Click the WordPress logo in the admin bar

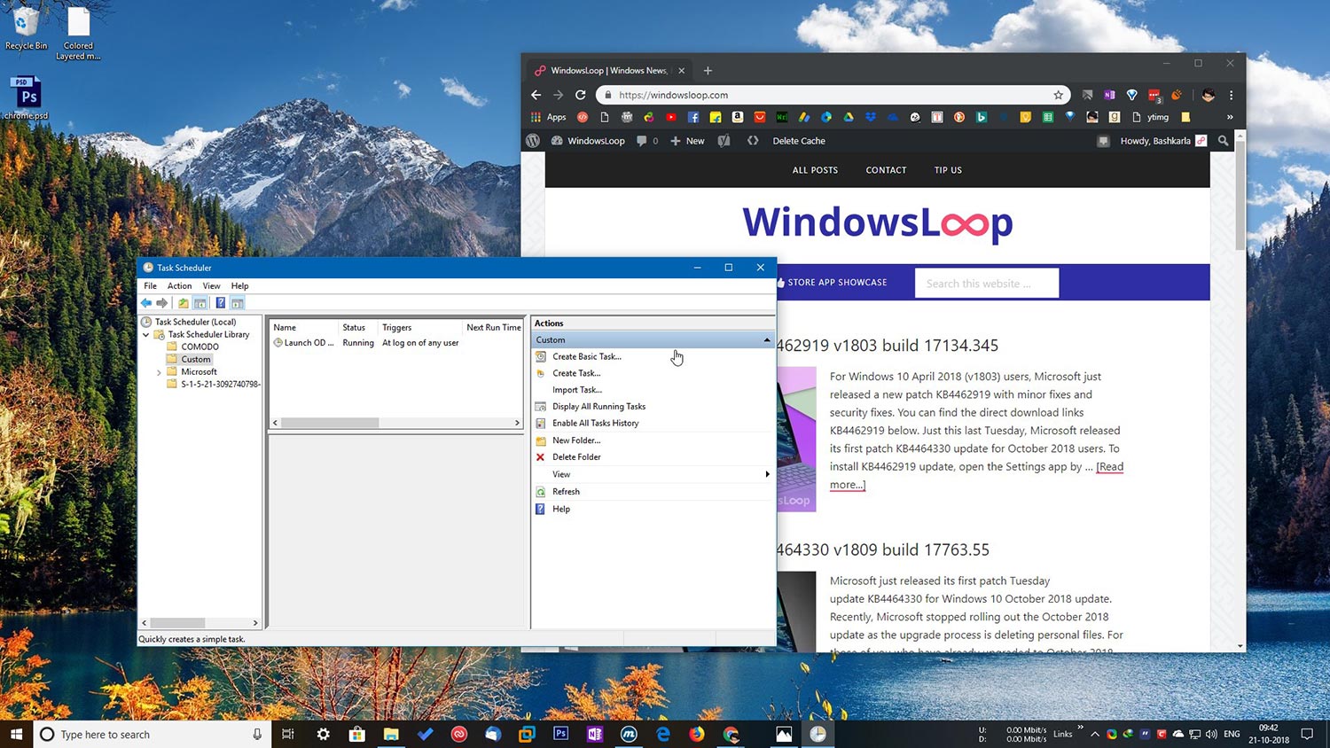click(533, 140)
